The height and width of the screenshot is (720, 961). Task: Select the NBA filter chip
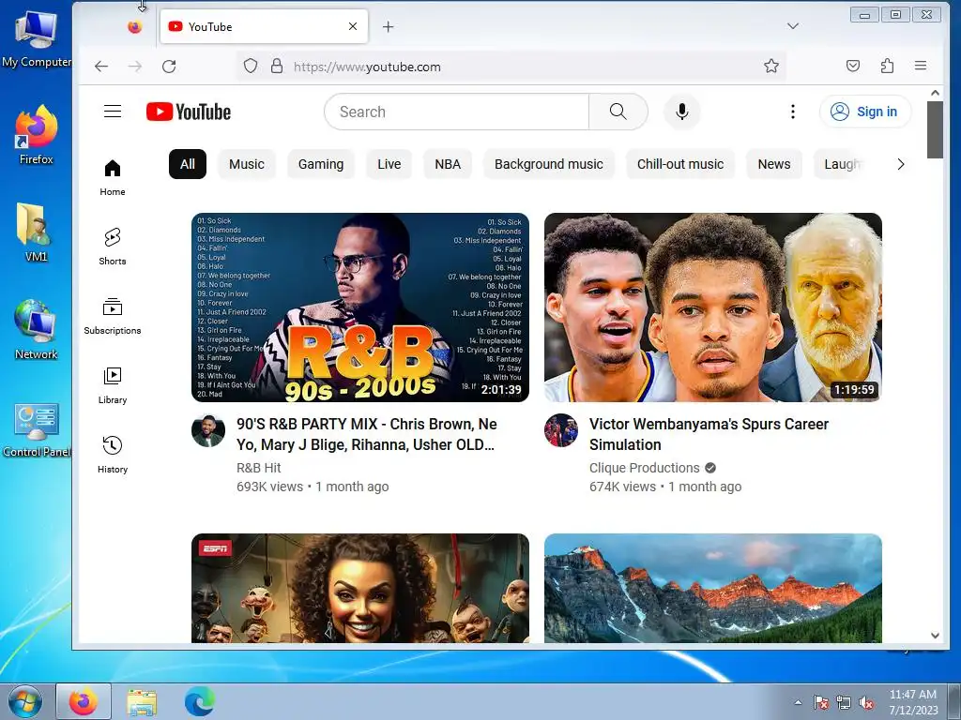pyautogui.click(x=448, y=164)
